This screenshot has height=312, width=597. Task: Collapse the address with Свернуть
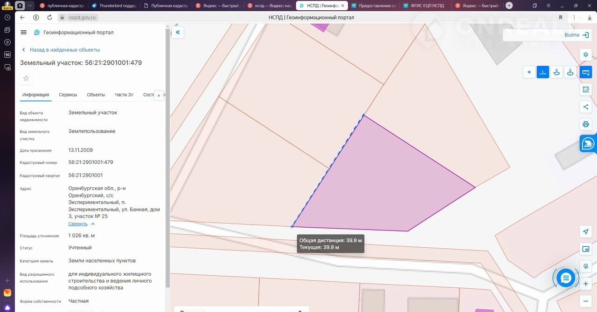click(x=78, y=224)
